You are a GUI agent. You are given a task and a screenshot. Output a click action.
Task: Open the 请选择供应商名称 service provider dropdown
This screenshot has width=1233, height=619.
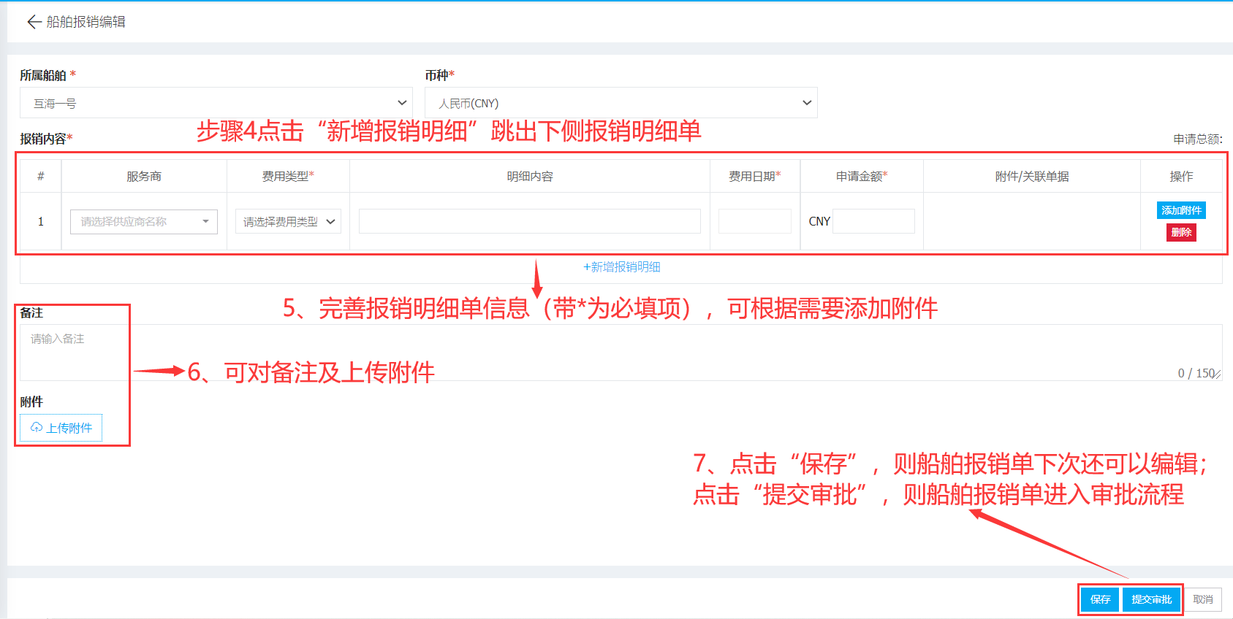144,221
